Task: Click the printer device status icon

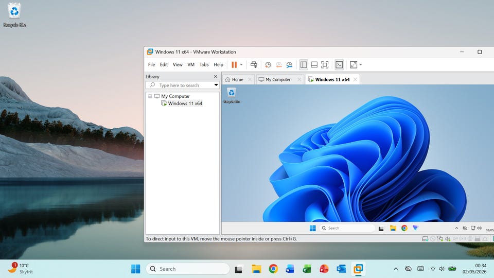Action: coord(478,238)
